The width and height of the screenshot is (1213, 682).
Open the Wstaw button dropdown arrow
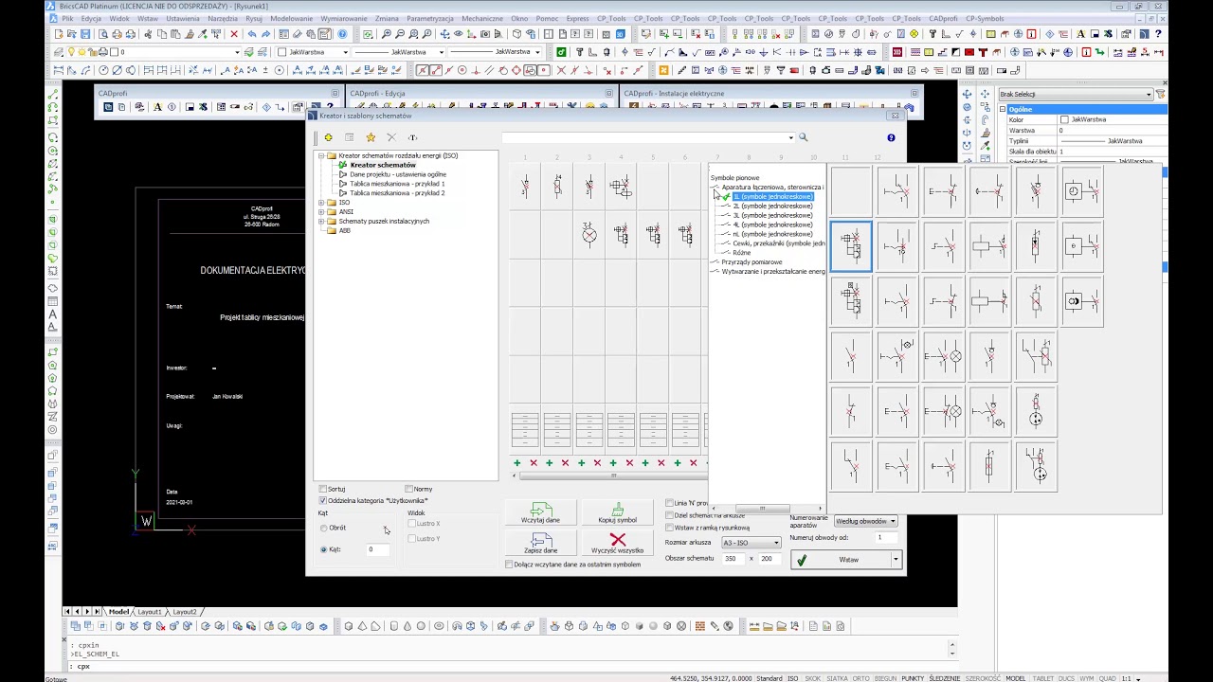pos(896,560)
